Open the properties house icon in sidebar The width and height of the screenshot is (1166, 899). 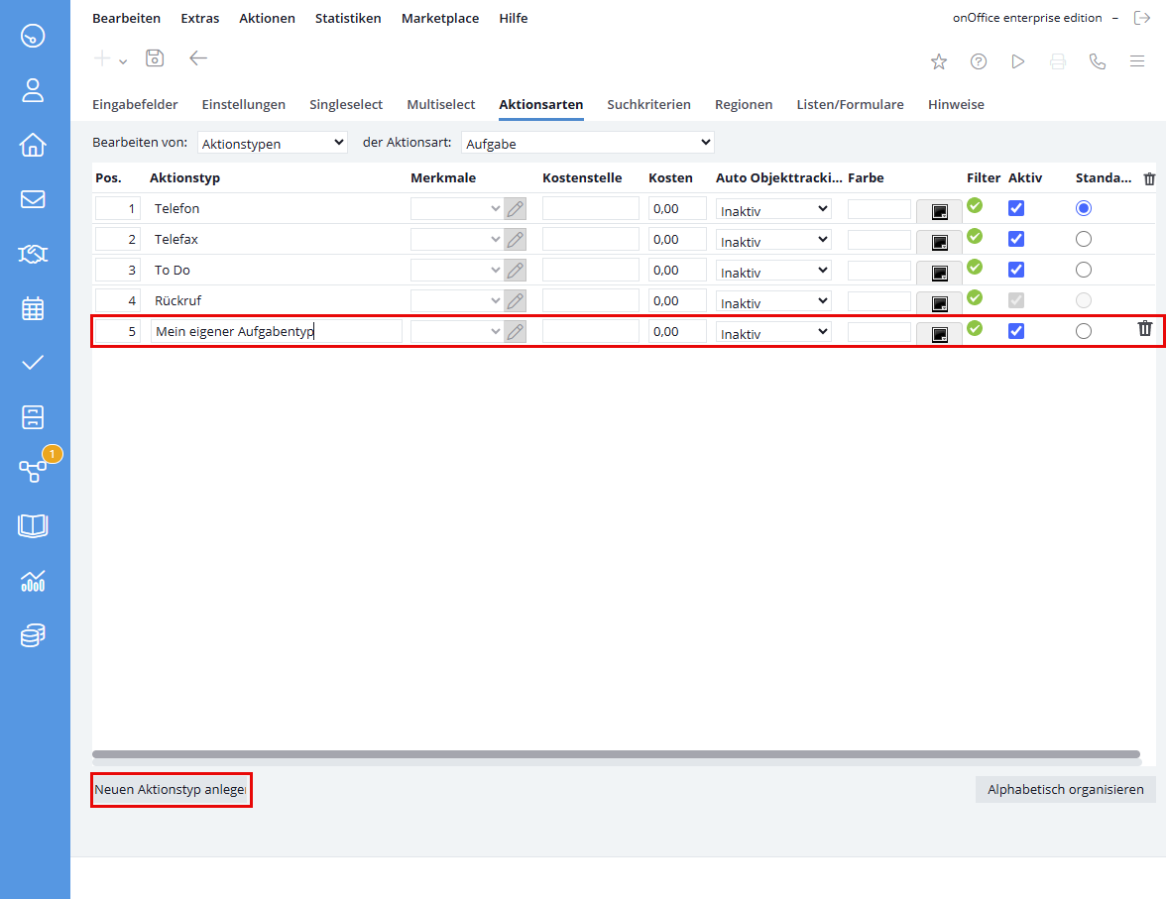(33, 145)
